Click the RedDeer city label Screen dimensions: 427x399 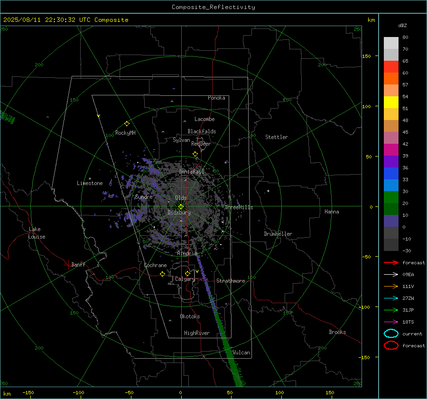pos(201,144)
